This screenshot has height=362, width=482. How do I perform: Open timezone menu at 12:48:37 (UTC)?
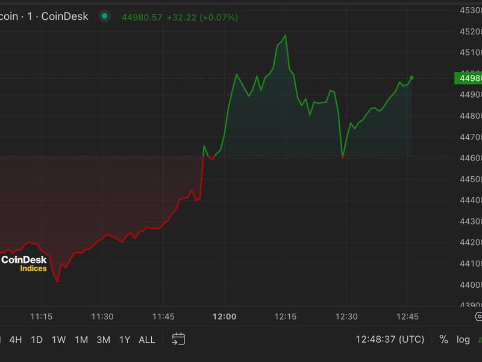(390, 339)
